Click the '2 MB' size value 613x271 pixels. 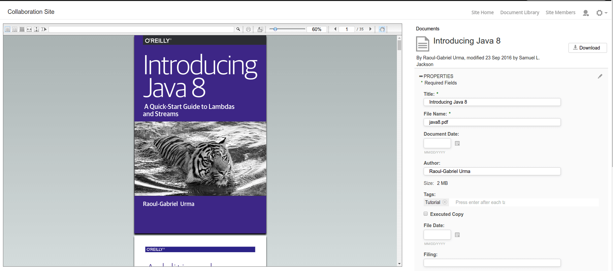442,183
